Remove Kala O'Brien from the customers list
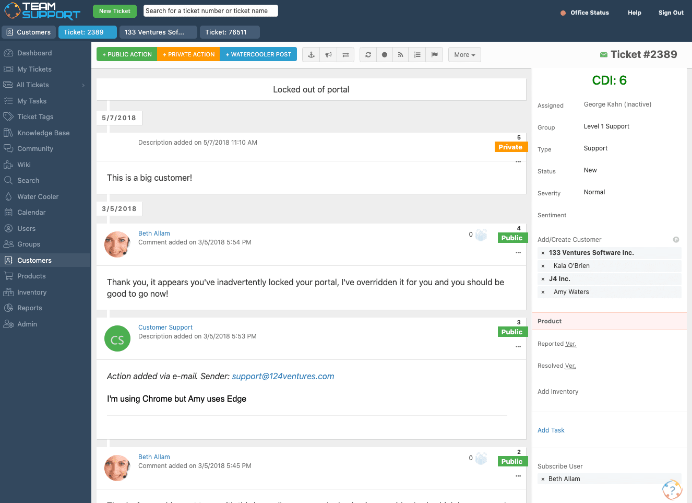This screenshot has height=503, width=692. pyautogui.click(x=543, y=266)
